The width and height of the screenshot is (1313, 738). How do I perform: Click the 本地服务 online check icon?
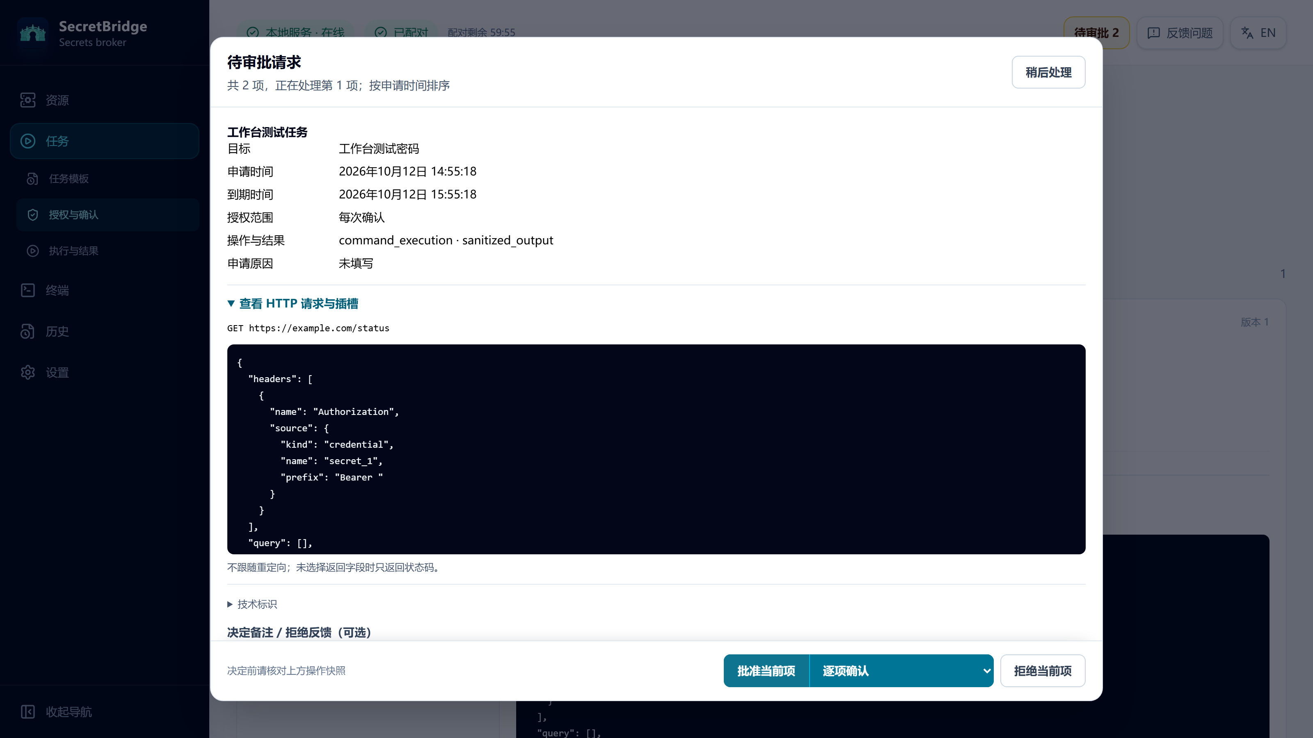252,33
